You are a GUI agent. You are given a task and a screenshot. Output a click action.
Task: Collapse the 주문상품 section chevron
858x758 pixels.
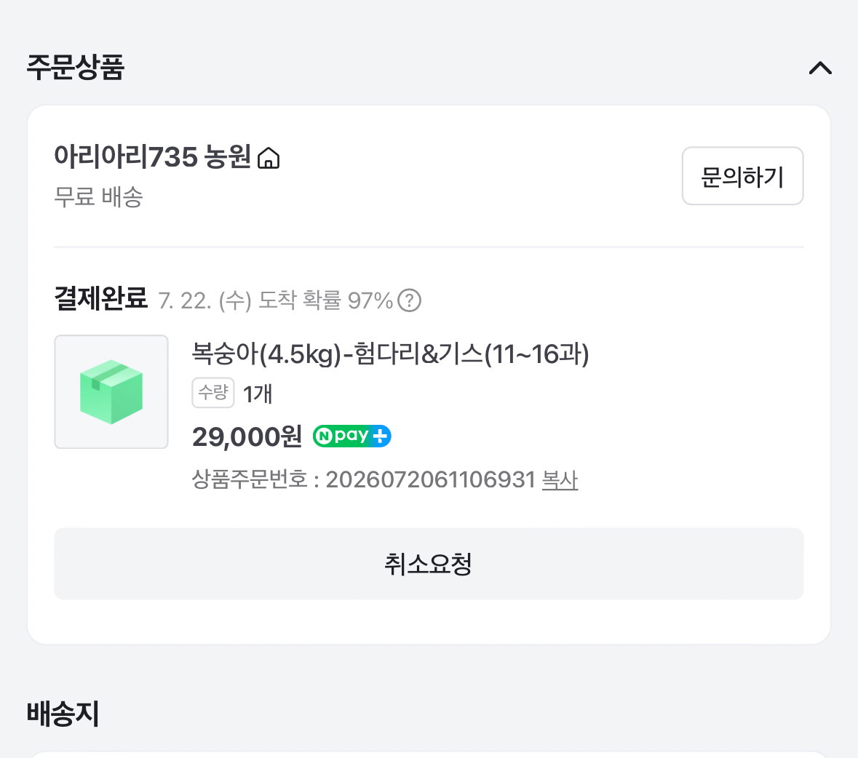pyautogui.click(x=819, y=68)
